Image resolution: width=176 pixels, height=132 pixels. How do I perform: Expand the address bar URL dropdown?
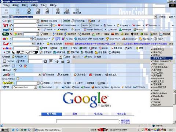(155, 17)
